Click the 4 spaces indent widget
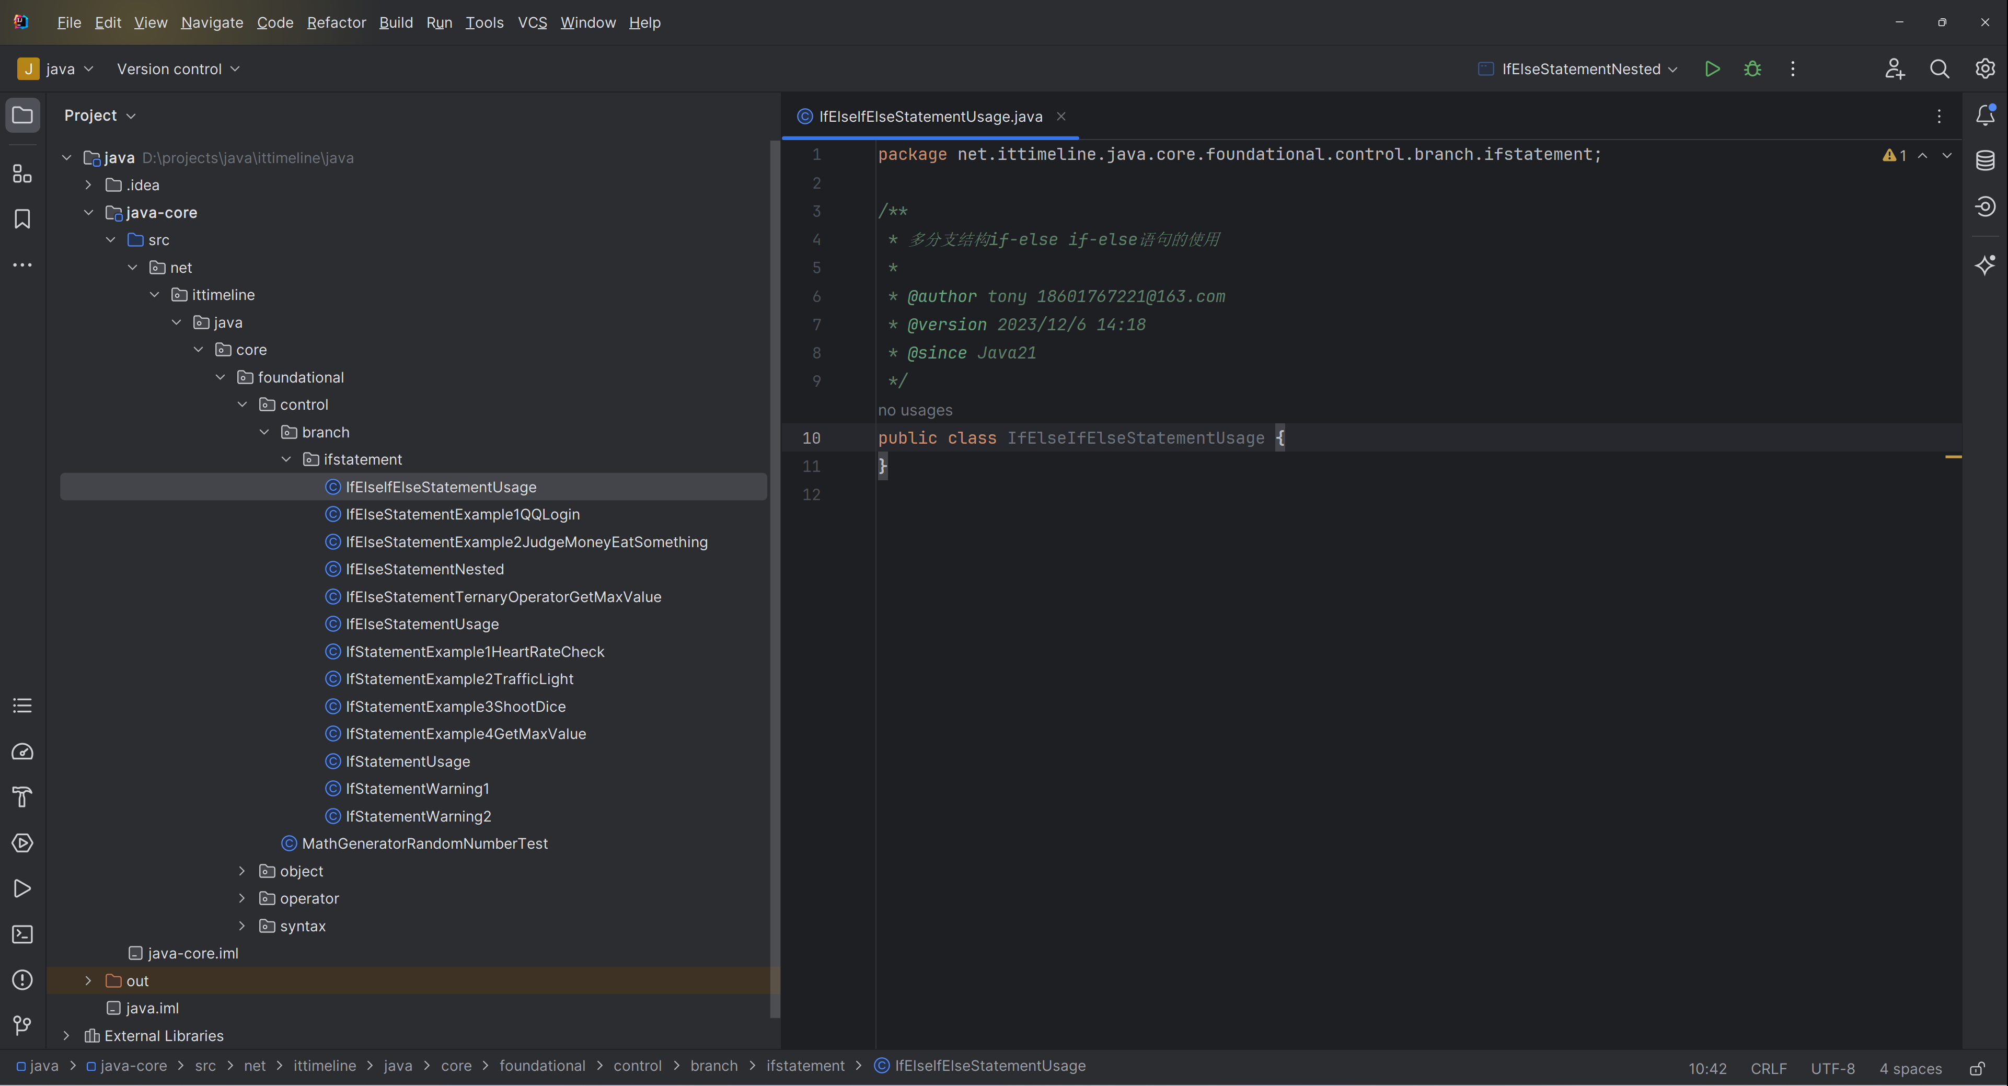The image size is (2008, 1086). click(1910, 1068)
